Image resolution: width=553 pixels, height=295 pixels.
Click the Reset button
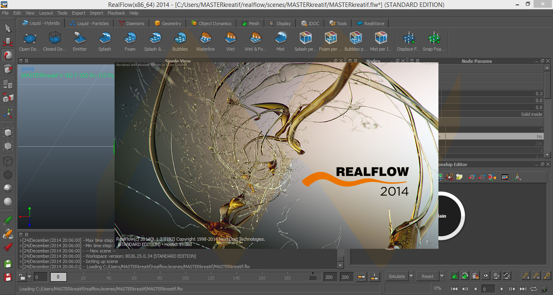point(428,276)
